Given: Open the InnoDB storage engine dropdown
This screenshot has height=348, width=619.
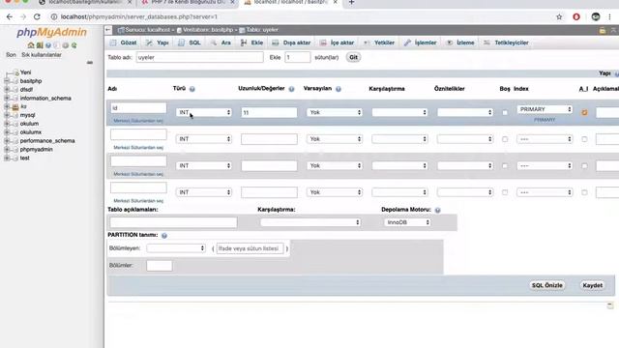Looking at the screenshot, I should 407,222.
